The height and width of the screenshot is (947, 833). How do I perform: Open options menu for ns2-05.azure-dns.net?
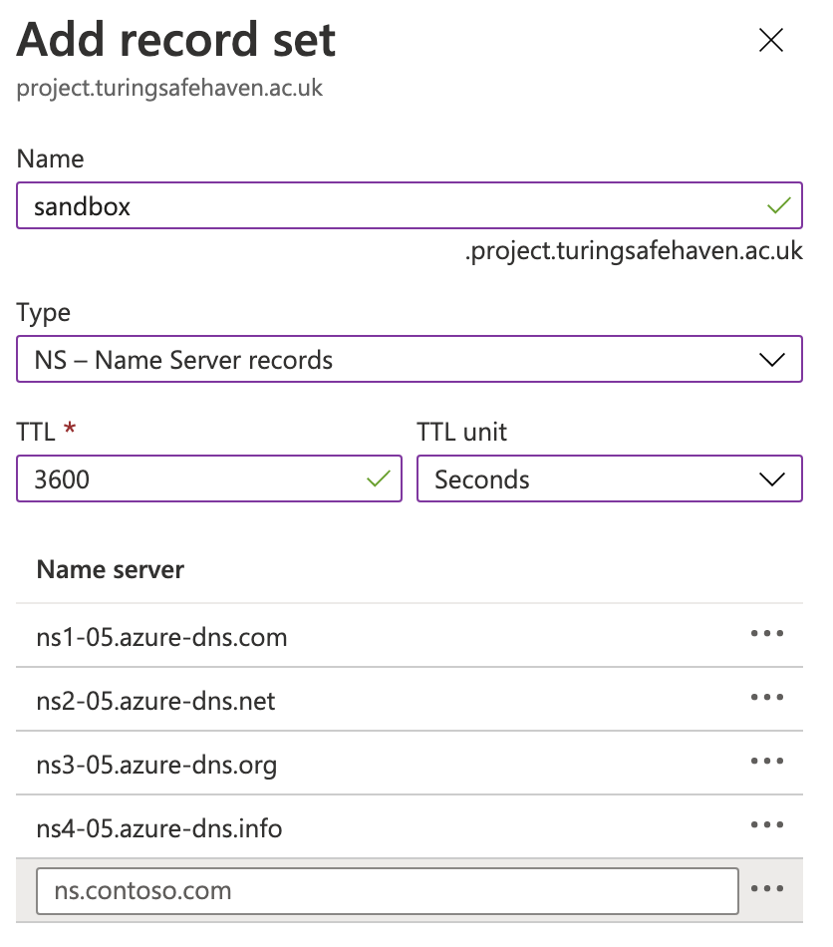[767, 697]
